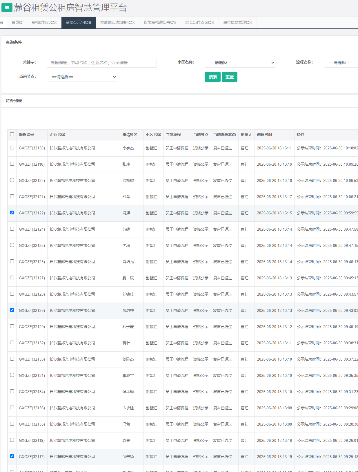
Task: Toggle the green hamburger sidebar menu
Action: [x=7, y=8]
